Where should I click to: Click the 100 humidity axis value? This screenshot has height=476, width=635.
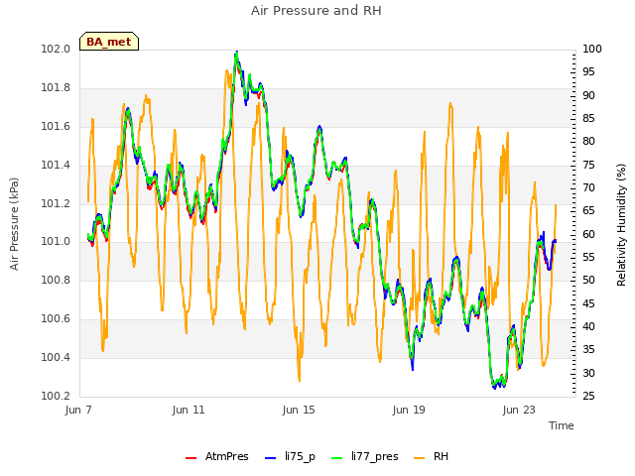tap(592, 49)
